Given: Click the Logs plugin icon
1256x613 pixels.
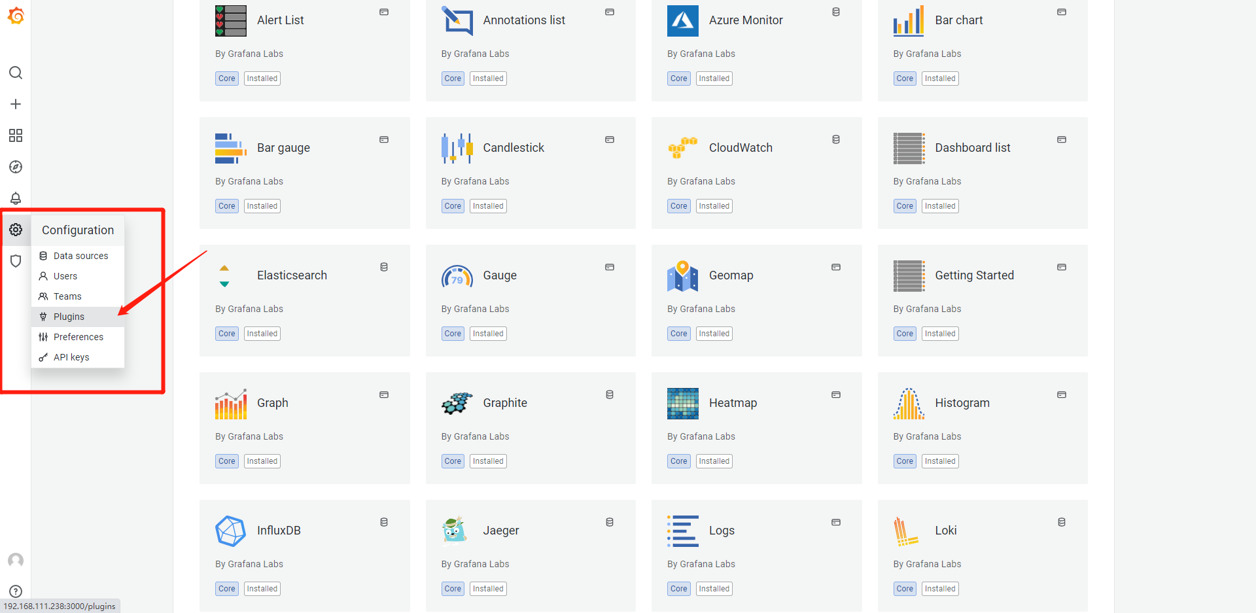Looking at the screenshot, I should 683,531.
